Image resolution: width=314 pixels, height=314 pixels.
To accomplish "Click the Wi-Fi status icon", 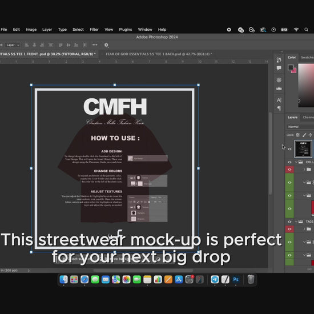I will [x=296, y=30].
